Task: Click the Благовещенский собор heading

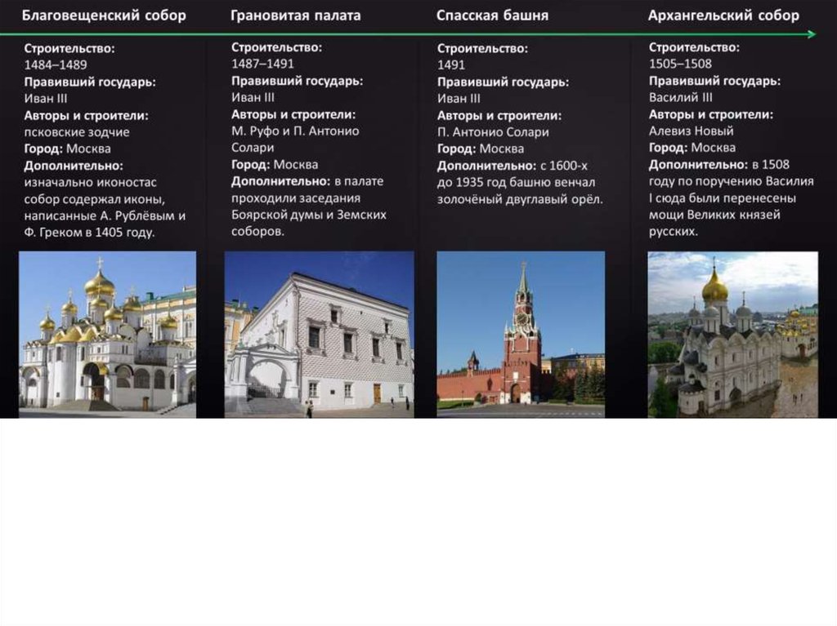Action: (x=104, y=16)
